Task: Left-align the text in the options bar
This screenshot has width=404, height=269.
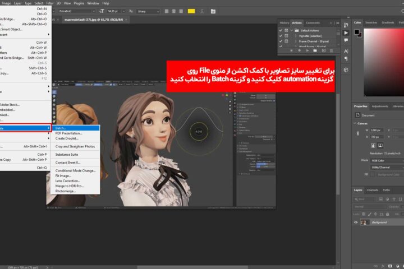Action: coord(167,11)
